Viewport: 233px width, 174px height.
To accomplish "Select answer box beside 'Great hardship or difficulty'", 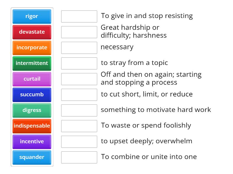I will [x=79, y=32].
